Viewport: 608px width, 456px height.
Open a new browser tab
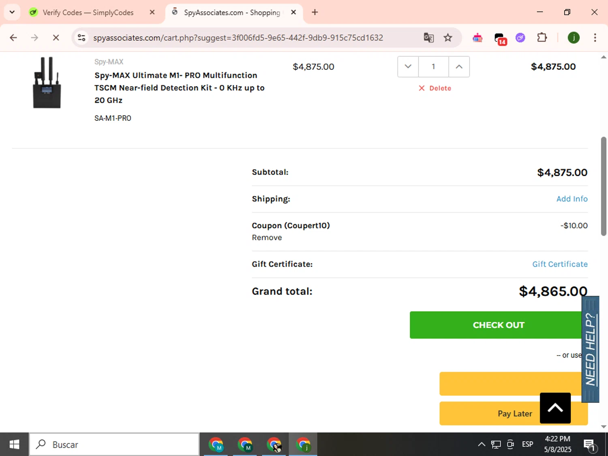[315, 12]
